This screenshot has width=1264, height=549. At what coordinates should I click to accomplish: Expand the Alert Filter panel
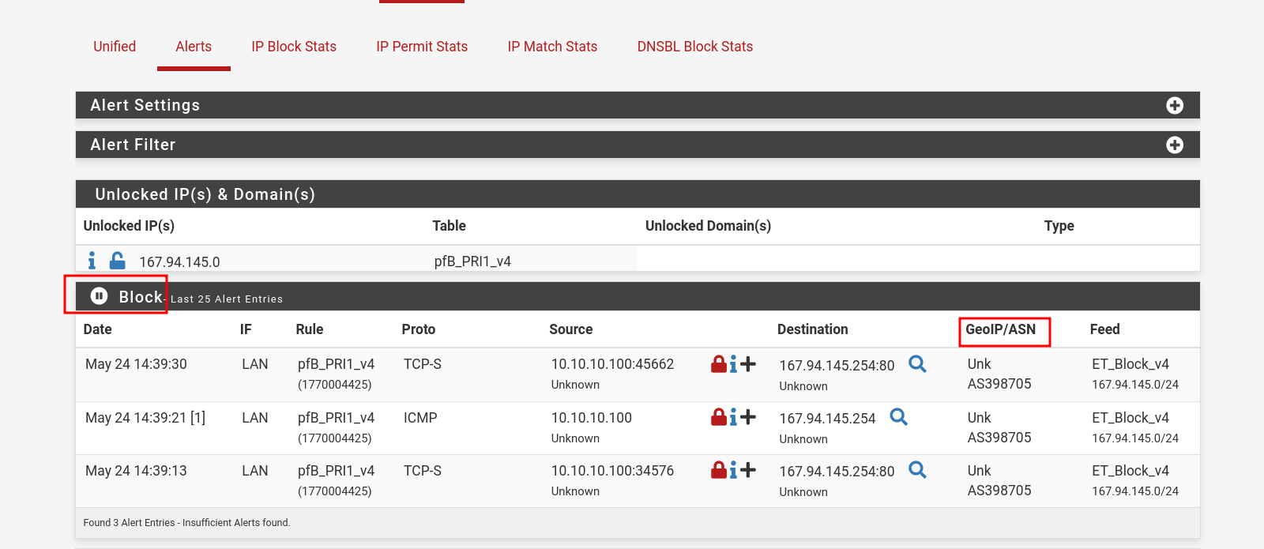1174,145
